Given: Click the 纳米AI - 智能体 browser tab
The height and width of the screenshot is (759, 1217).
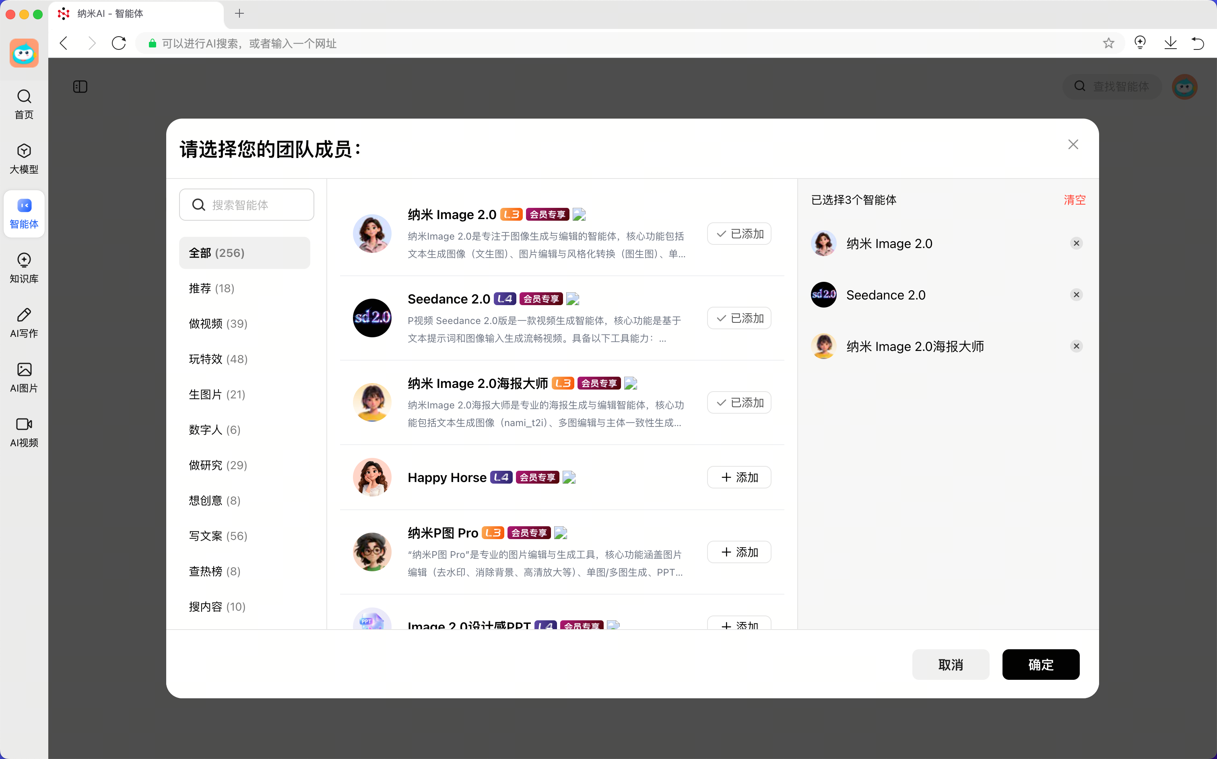Looking at the screenshot, I should click(136, 14).
